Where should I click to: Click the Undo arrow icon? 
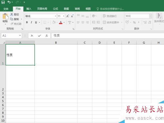coord(9,2)
